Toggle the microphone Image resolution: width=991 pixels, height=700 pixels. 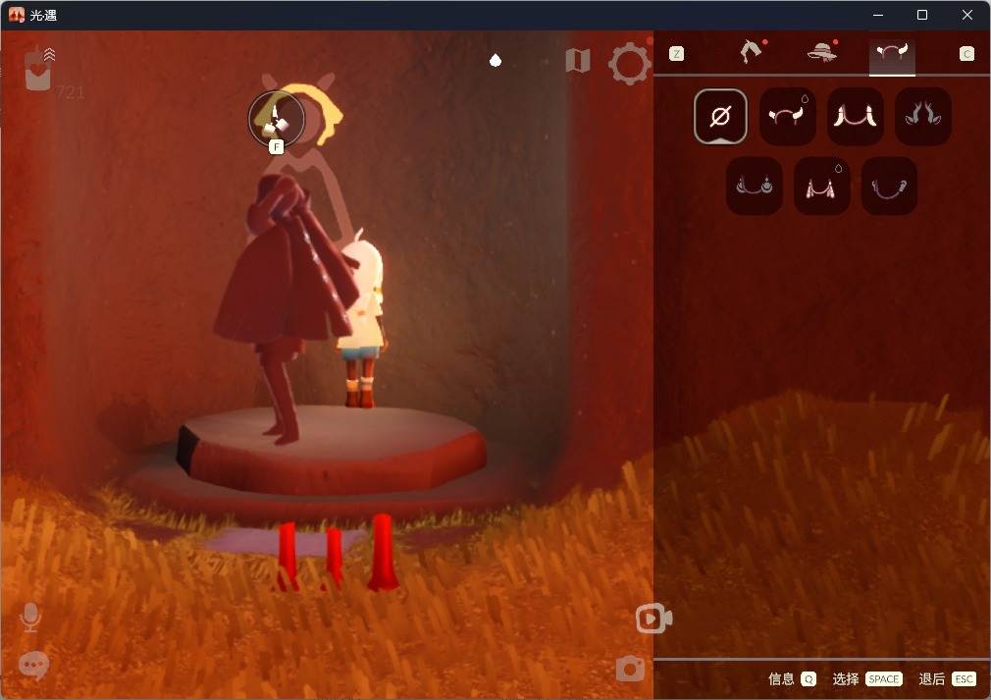coord(30,618)
